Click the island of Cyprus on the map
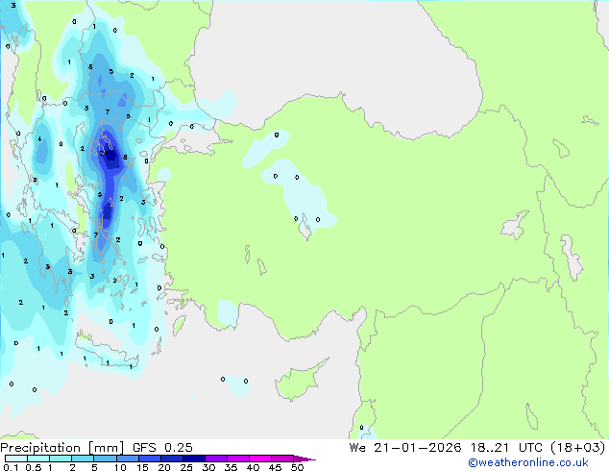The height and width of the screenshot is (471, 609). coord(299,381)
